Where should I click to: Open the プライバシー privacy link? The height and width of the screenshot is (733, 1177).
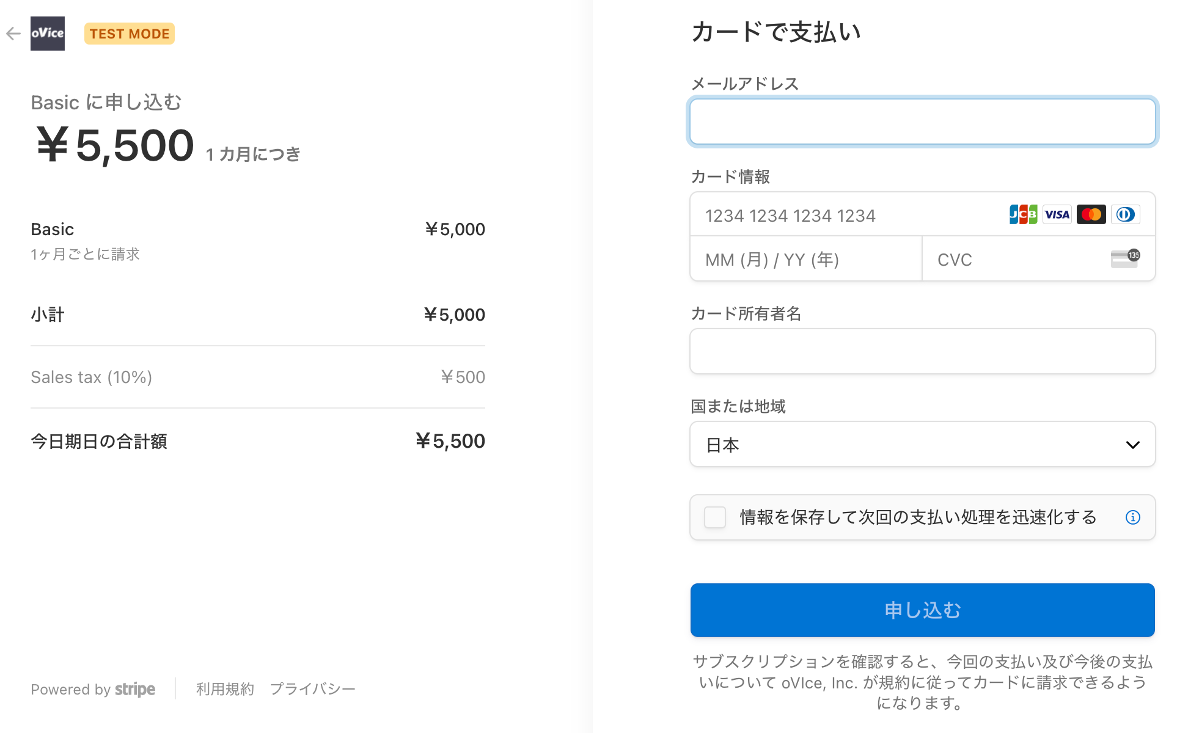(x=312, y=689)
